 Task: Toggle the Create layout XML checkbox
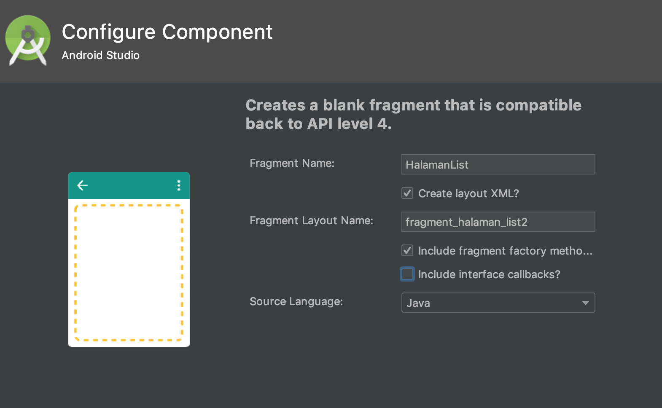pyautogui.click(x=407, y=193)
